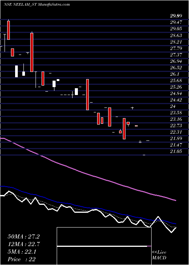Image resolution: width=189 pixels, height=265 pixels.
Task: Click the 12MA : 22.7 readout
Action: pyautogui.click(x=23, y=244)
